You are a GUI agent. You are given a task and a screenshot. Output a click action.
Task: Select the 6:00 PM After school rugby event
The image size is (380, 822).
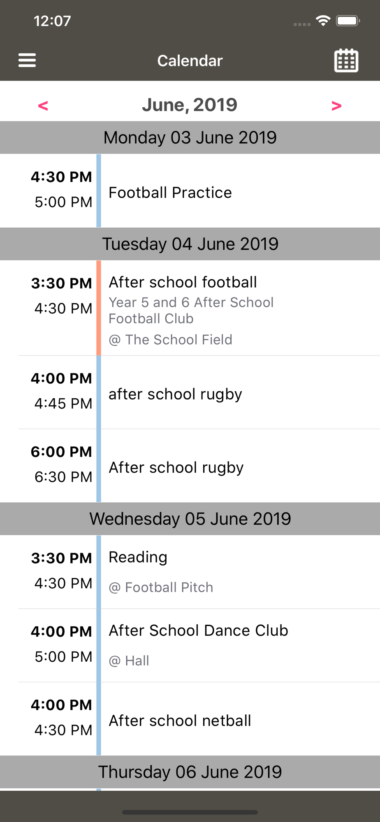176,467
